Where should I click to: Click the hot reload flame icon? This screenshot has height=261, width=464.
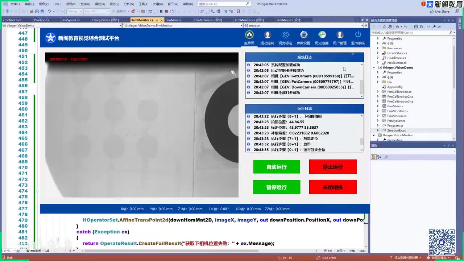click(133, 11)
